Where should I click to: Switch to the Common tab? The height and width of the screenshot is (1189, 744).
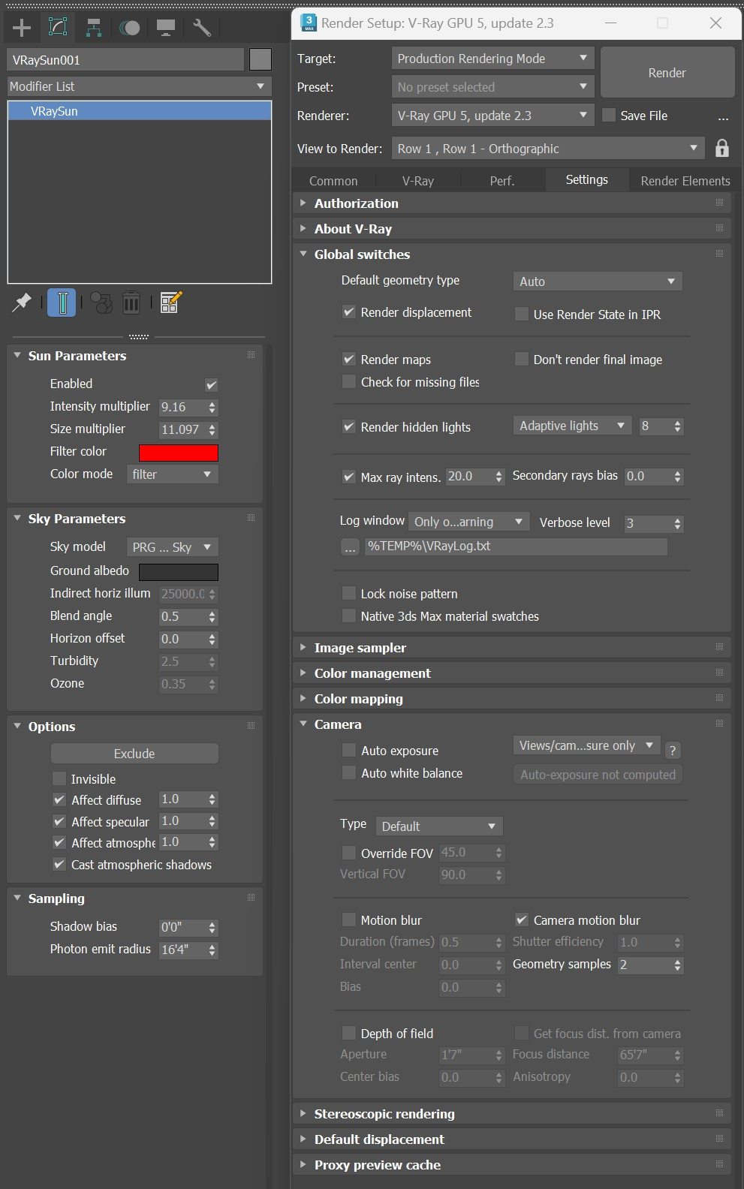point(333,181)
